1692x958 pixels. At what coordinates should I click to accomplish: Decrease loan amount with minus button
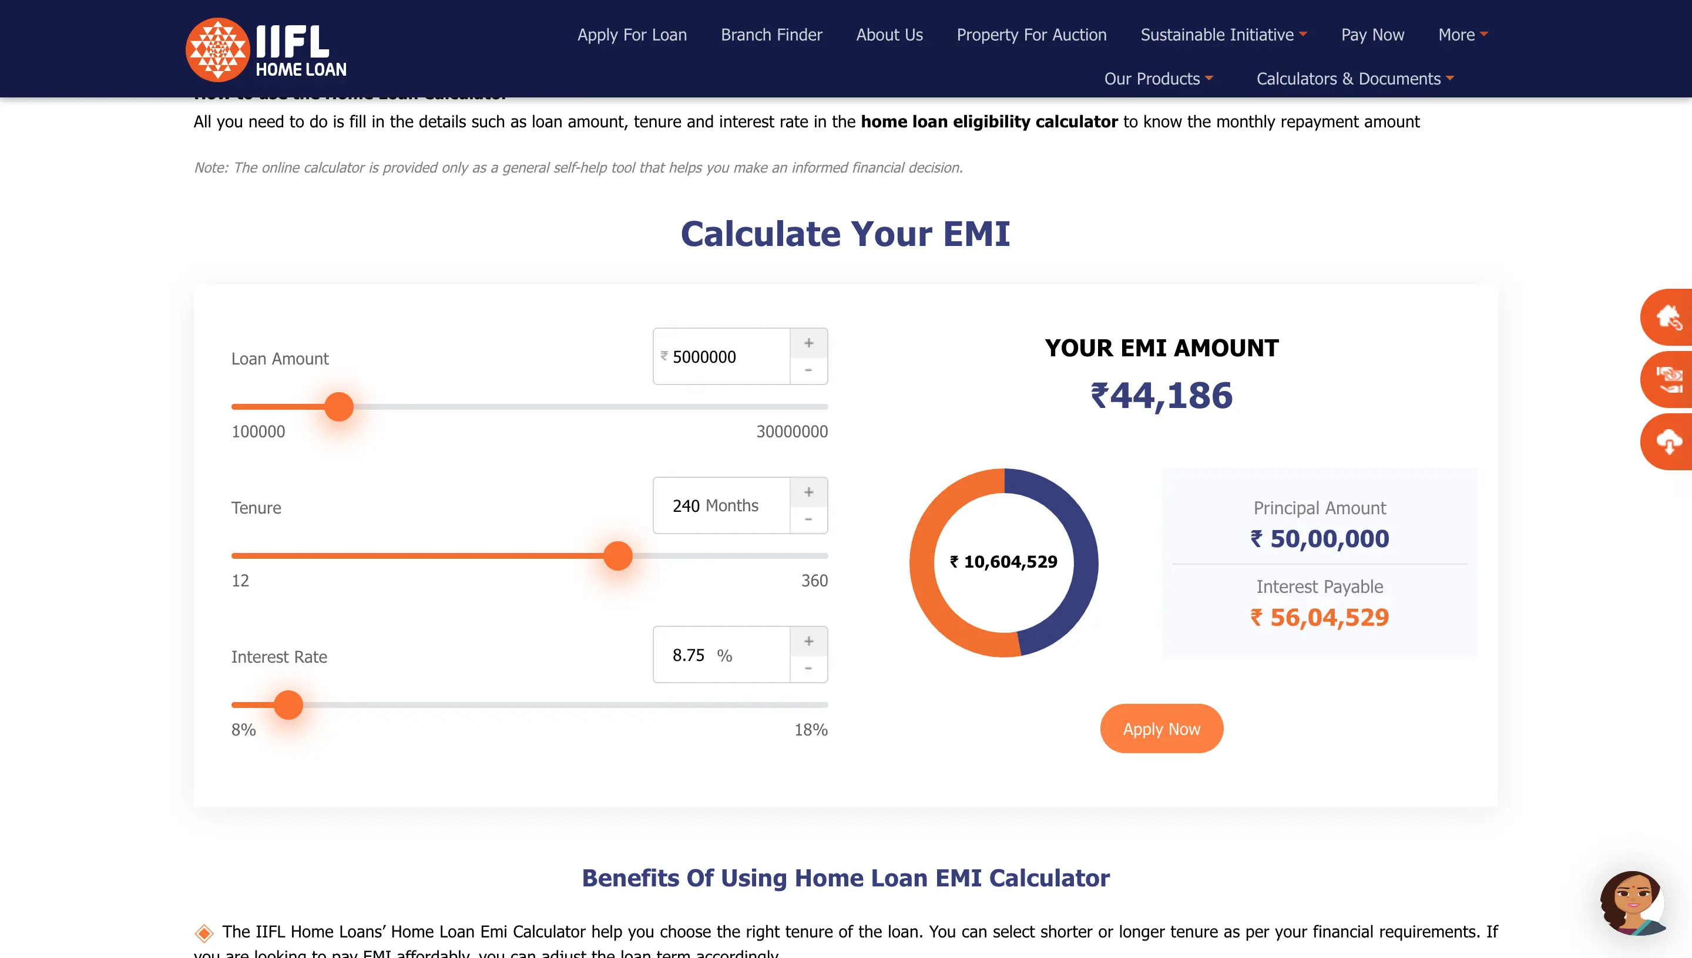pyautogui.click(x=808, y=370)
